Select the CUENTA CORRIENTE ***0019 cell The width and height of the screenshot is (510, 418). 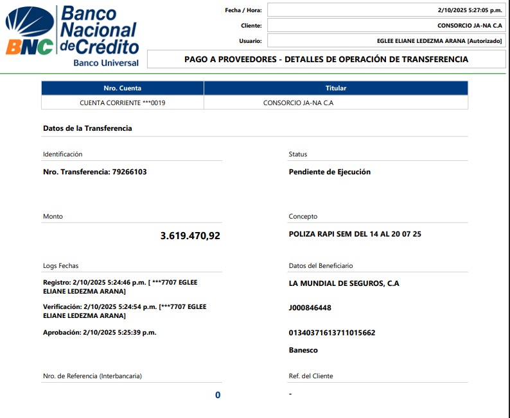(122, 103)
